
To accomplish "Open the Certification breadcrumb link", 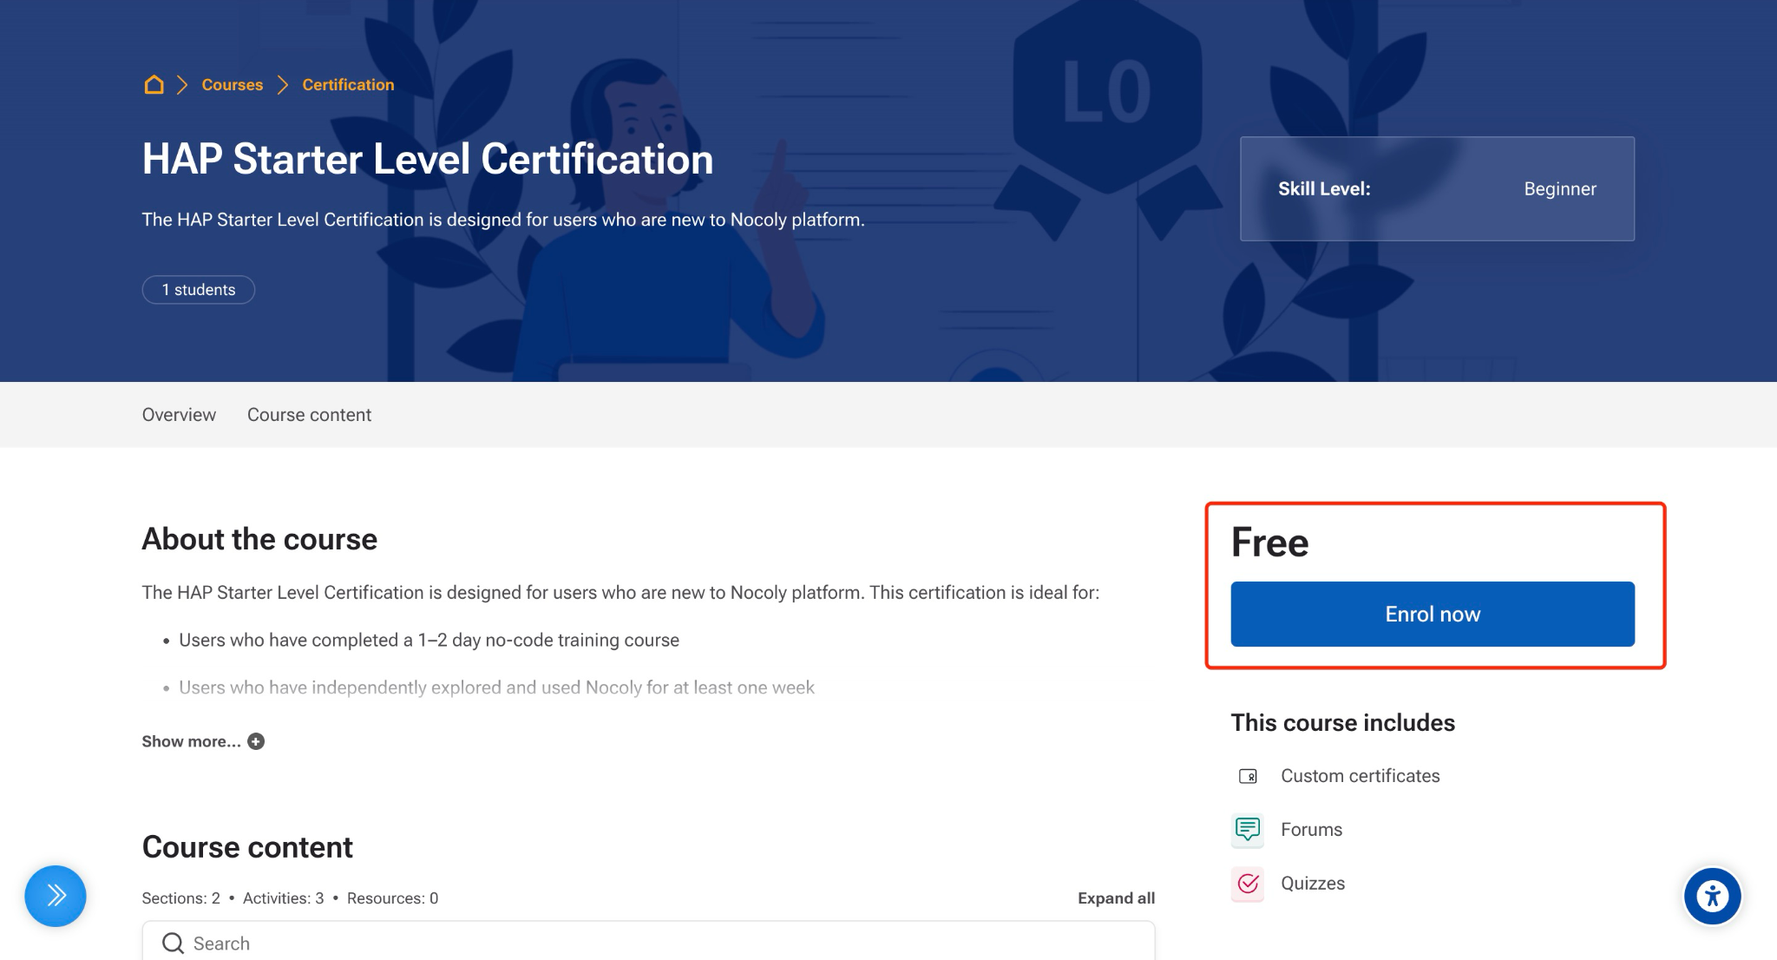I will [348, 84].
